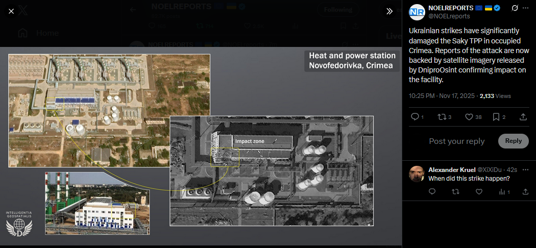
Task: Like Alexander Kruel's comment
Action: pyautogui.click(x=479, y=192)
